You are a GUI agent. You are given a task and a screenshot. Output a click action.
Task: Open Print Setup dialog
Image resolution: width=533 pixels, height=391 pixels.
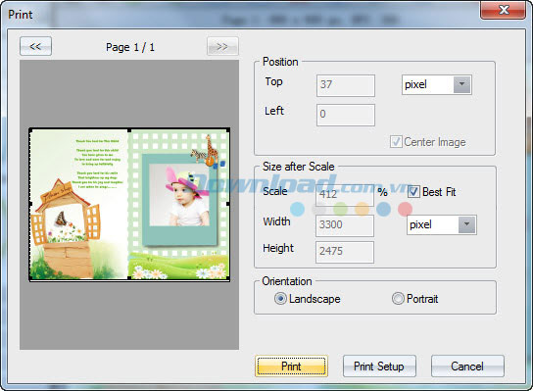379,367
